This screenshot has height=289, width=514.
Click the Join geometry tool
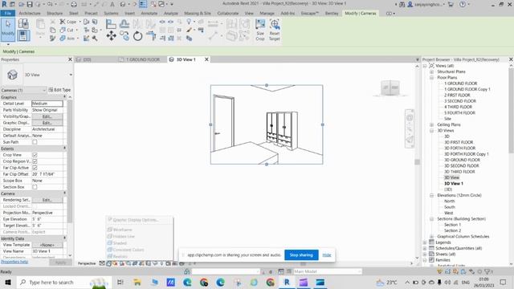point(67,39)
